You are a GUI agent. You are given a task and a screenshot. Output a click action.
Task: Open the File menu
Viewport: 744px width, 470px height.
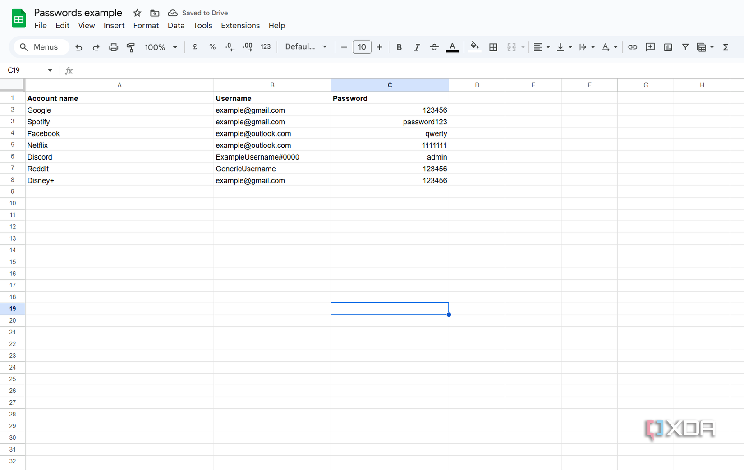[41, 26]
